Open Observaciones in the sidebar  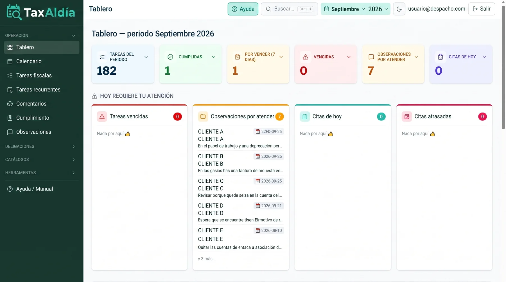tap(42, 132)
